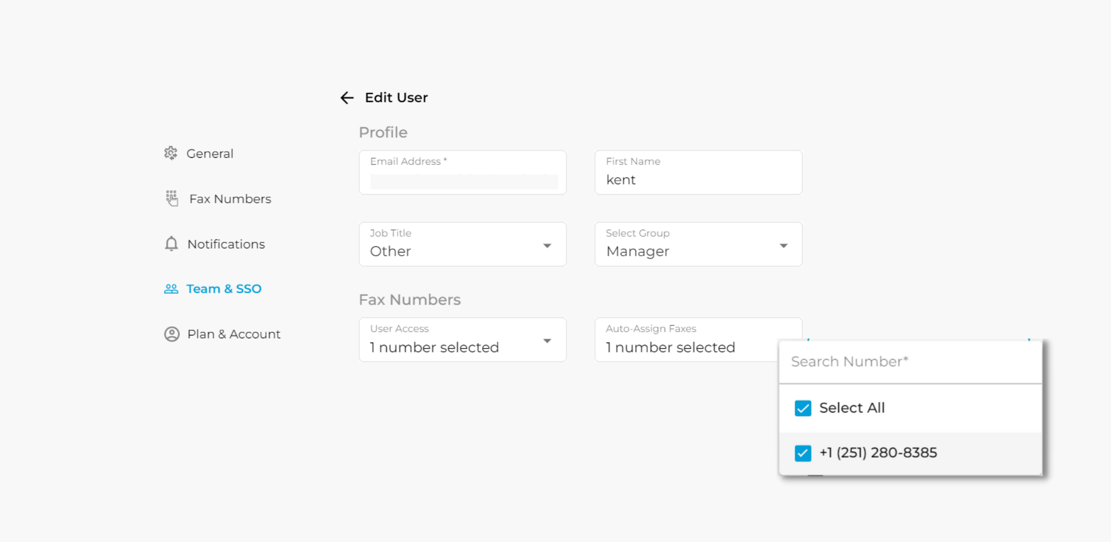Screen dimensions: 1111x542
Task: Click the First Name field containing kent
Action: pos(698,172)
